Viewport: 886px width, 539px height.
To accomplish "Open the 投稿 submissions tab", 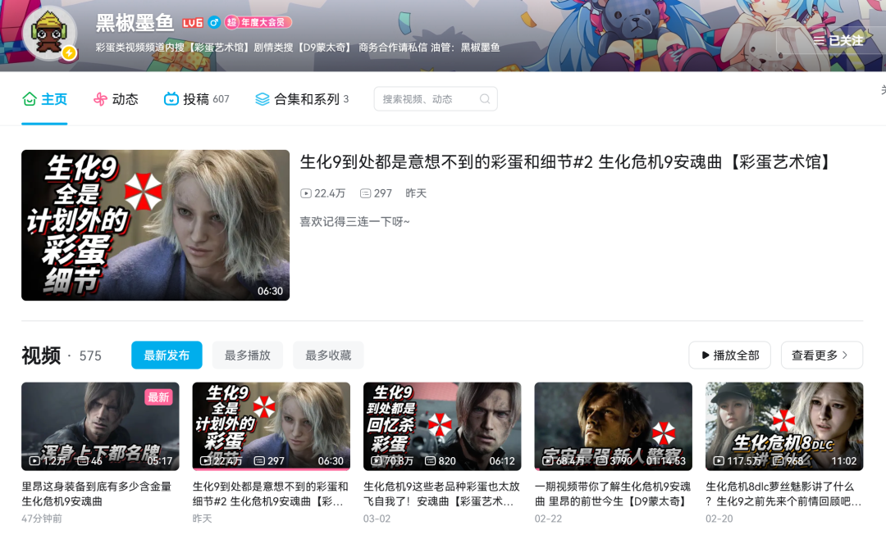I will [196, 99].
